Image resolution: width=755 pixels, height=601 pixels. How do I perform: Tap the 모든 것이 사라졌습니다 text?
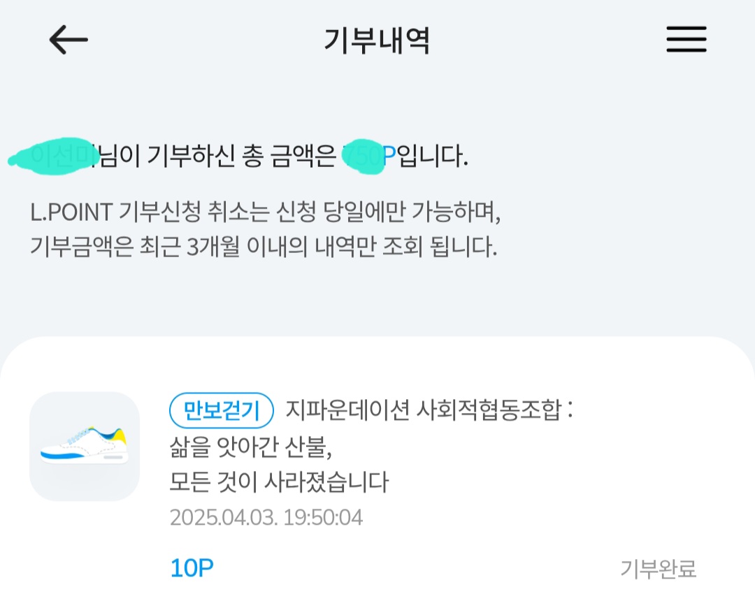278,482
